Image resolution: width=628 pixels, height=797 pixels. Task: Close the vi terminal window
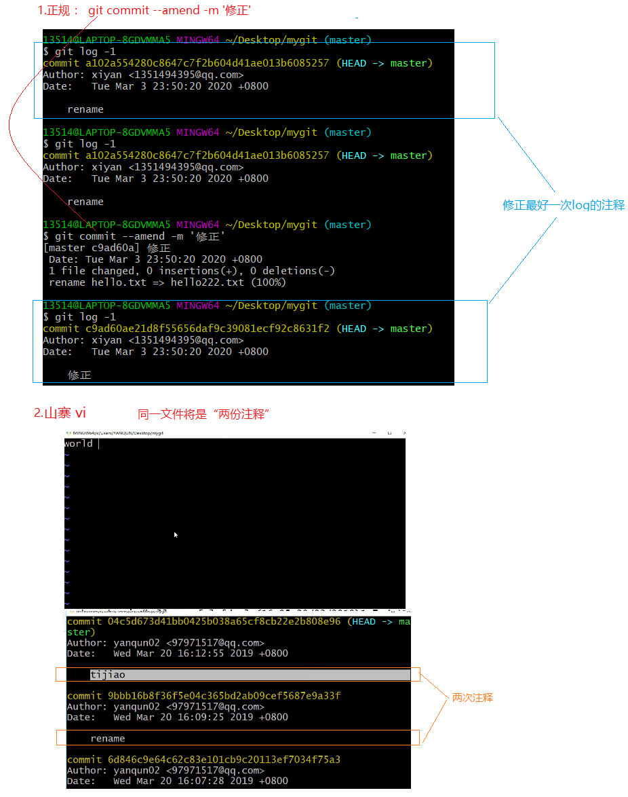[x=404, y=432]
